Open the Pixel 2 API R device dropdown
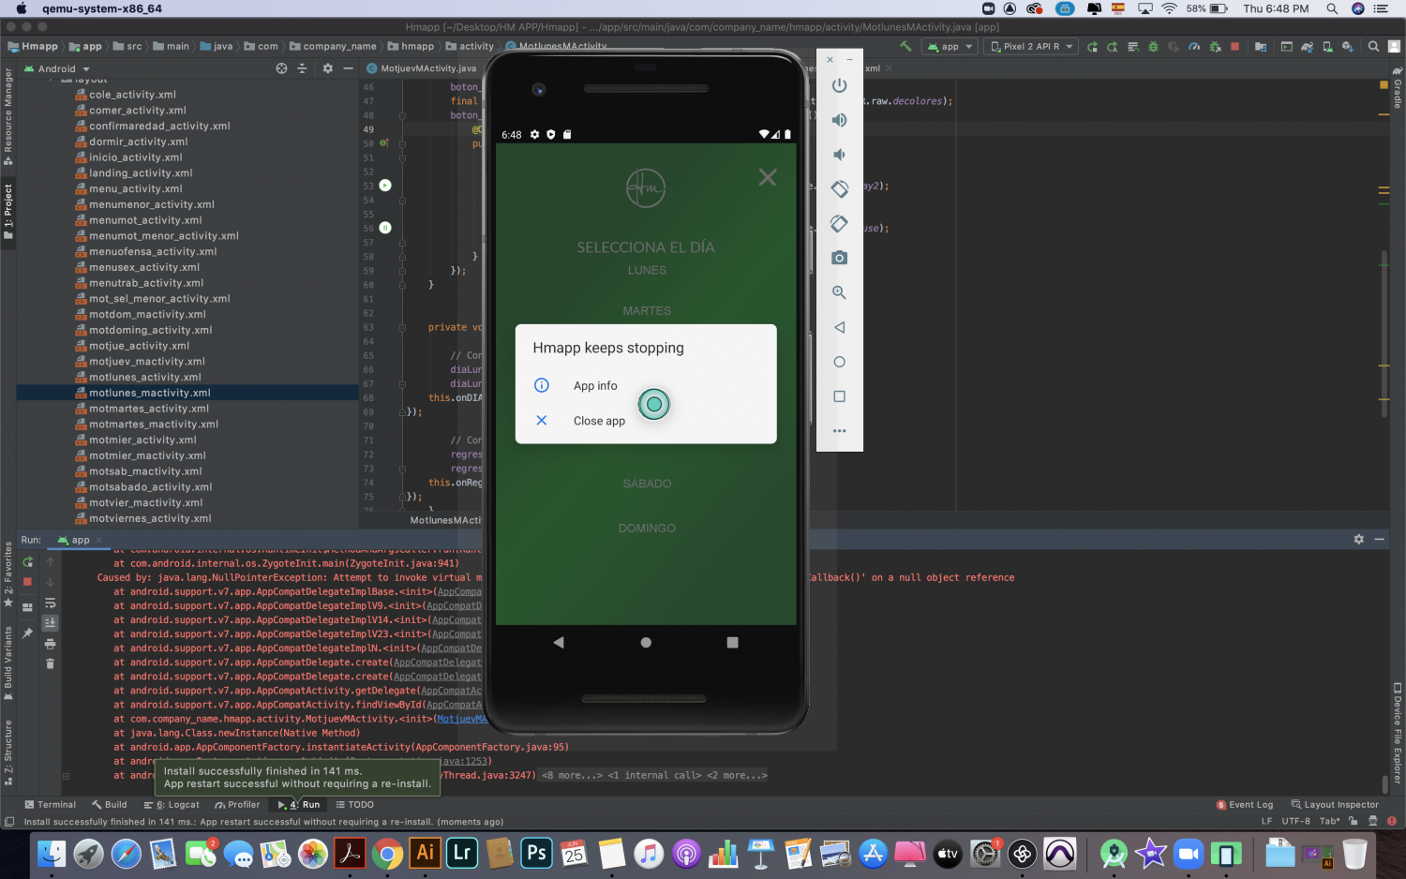1406x879 pixels. click(x=1030, y=46)
